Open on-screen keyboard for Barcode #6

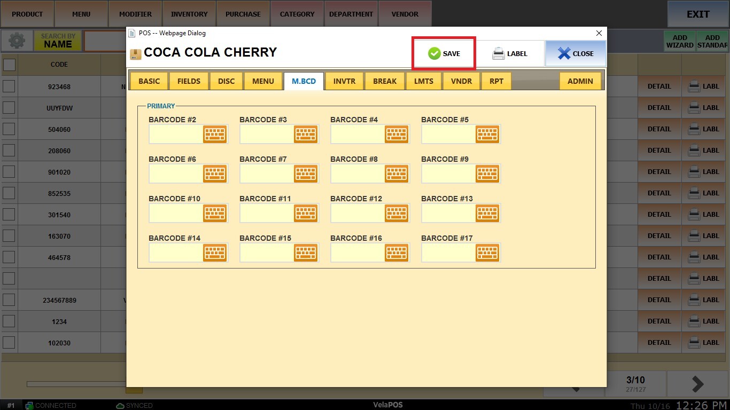point(215,174)
